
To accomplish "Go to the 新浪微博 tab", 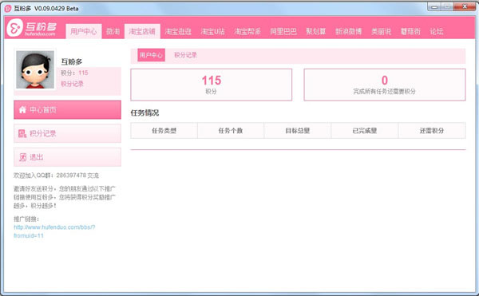I will click(x=349, y=31).
